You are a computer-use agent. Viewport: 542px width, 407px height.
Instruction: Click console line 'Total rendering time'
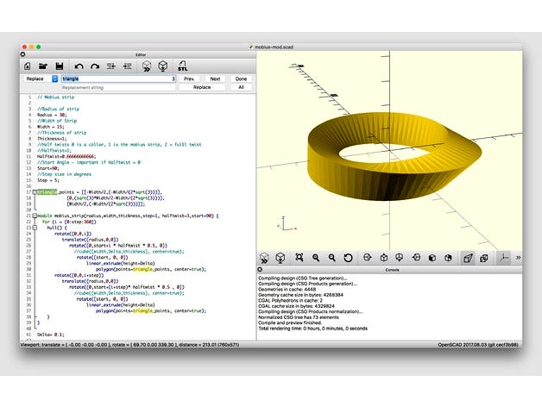[x=312, y=329]
